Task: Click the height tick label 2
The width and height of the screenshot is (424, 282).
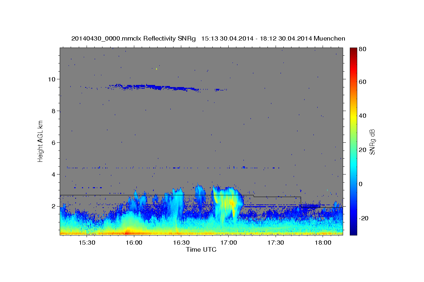Action: [54, 206]
